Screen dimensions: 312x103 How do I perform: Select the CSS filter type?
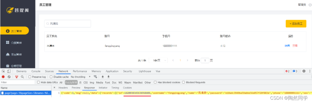click(85, 82)
